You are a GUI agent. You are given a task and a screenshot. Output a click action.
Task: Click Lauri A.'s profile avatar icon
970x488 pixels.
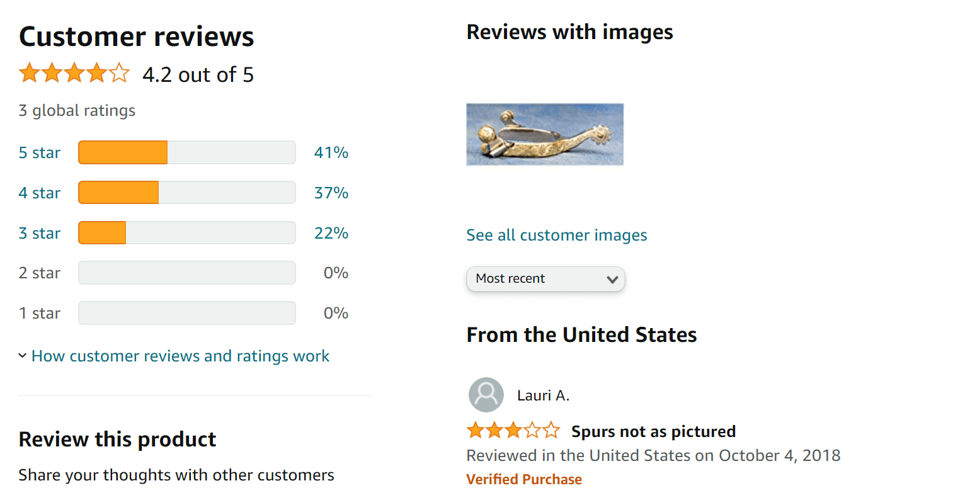[486, 395]
